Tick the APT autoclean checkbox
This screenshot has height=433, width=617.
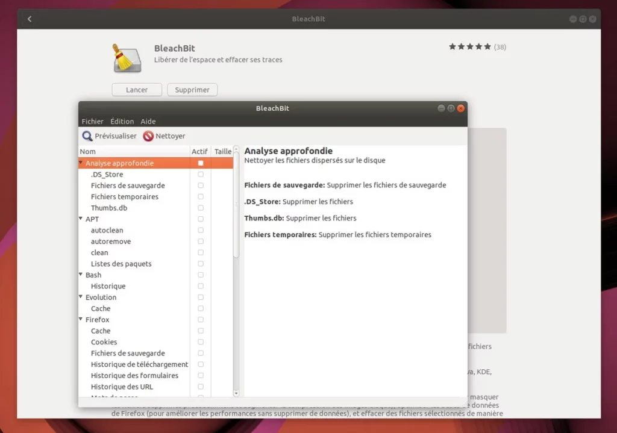coord(201,230)
